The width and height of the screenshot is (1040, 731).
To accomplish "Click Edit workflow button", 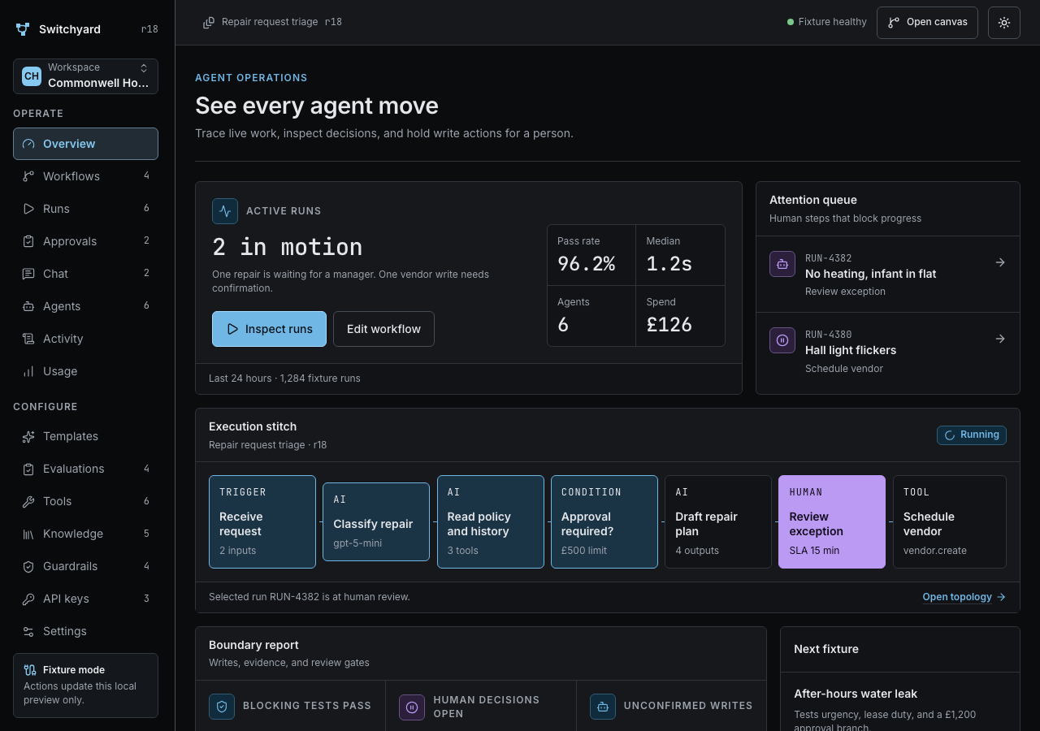I will (x=383, y=329).
